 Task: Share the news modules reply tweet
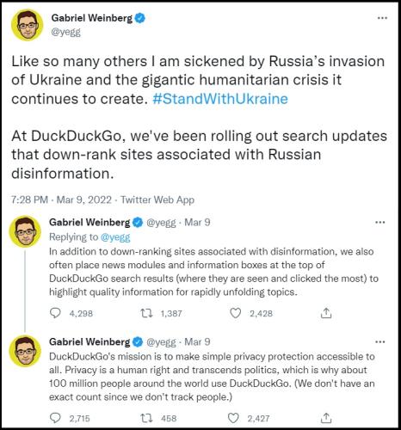pos(326,313)
